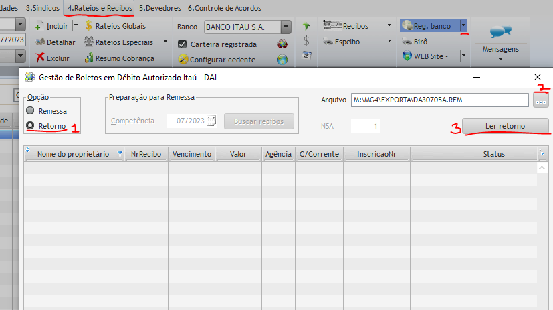This screenshot has height=310, width=553.
Task: Select the Retorno radio option
Action: (x=29, y=126)
